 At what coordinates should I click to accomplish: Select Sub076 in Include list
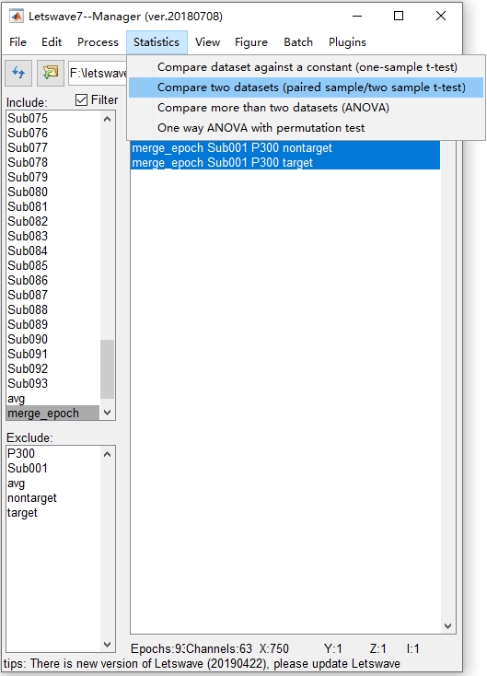pos(53,133)
